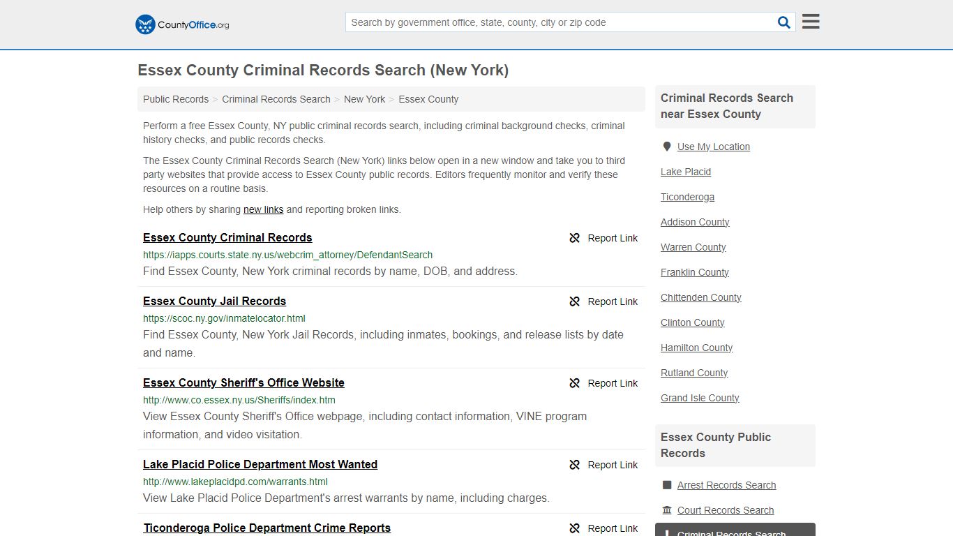Go to Criminal Records Search breadcrumb

click(276, 99)
